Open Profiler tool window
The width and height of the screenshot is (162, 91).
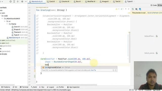tap(60, 87)
